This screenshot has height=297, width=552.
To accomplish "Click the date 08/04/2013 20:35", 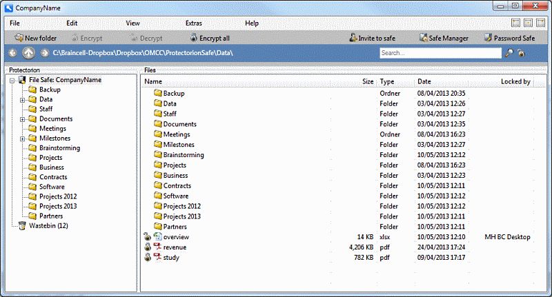I will (441, 93).
